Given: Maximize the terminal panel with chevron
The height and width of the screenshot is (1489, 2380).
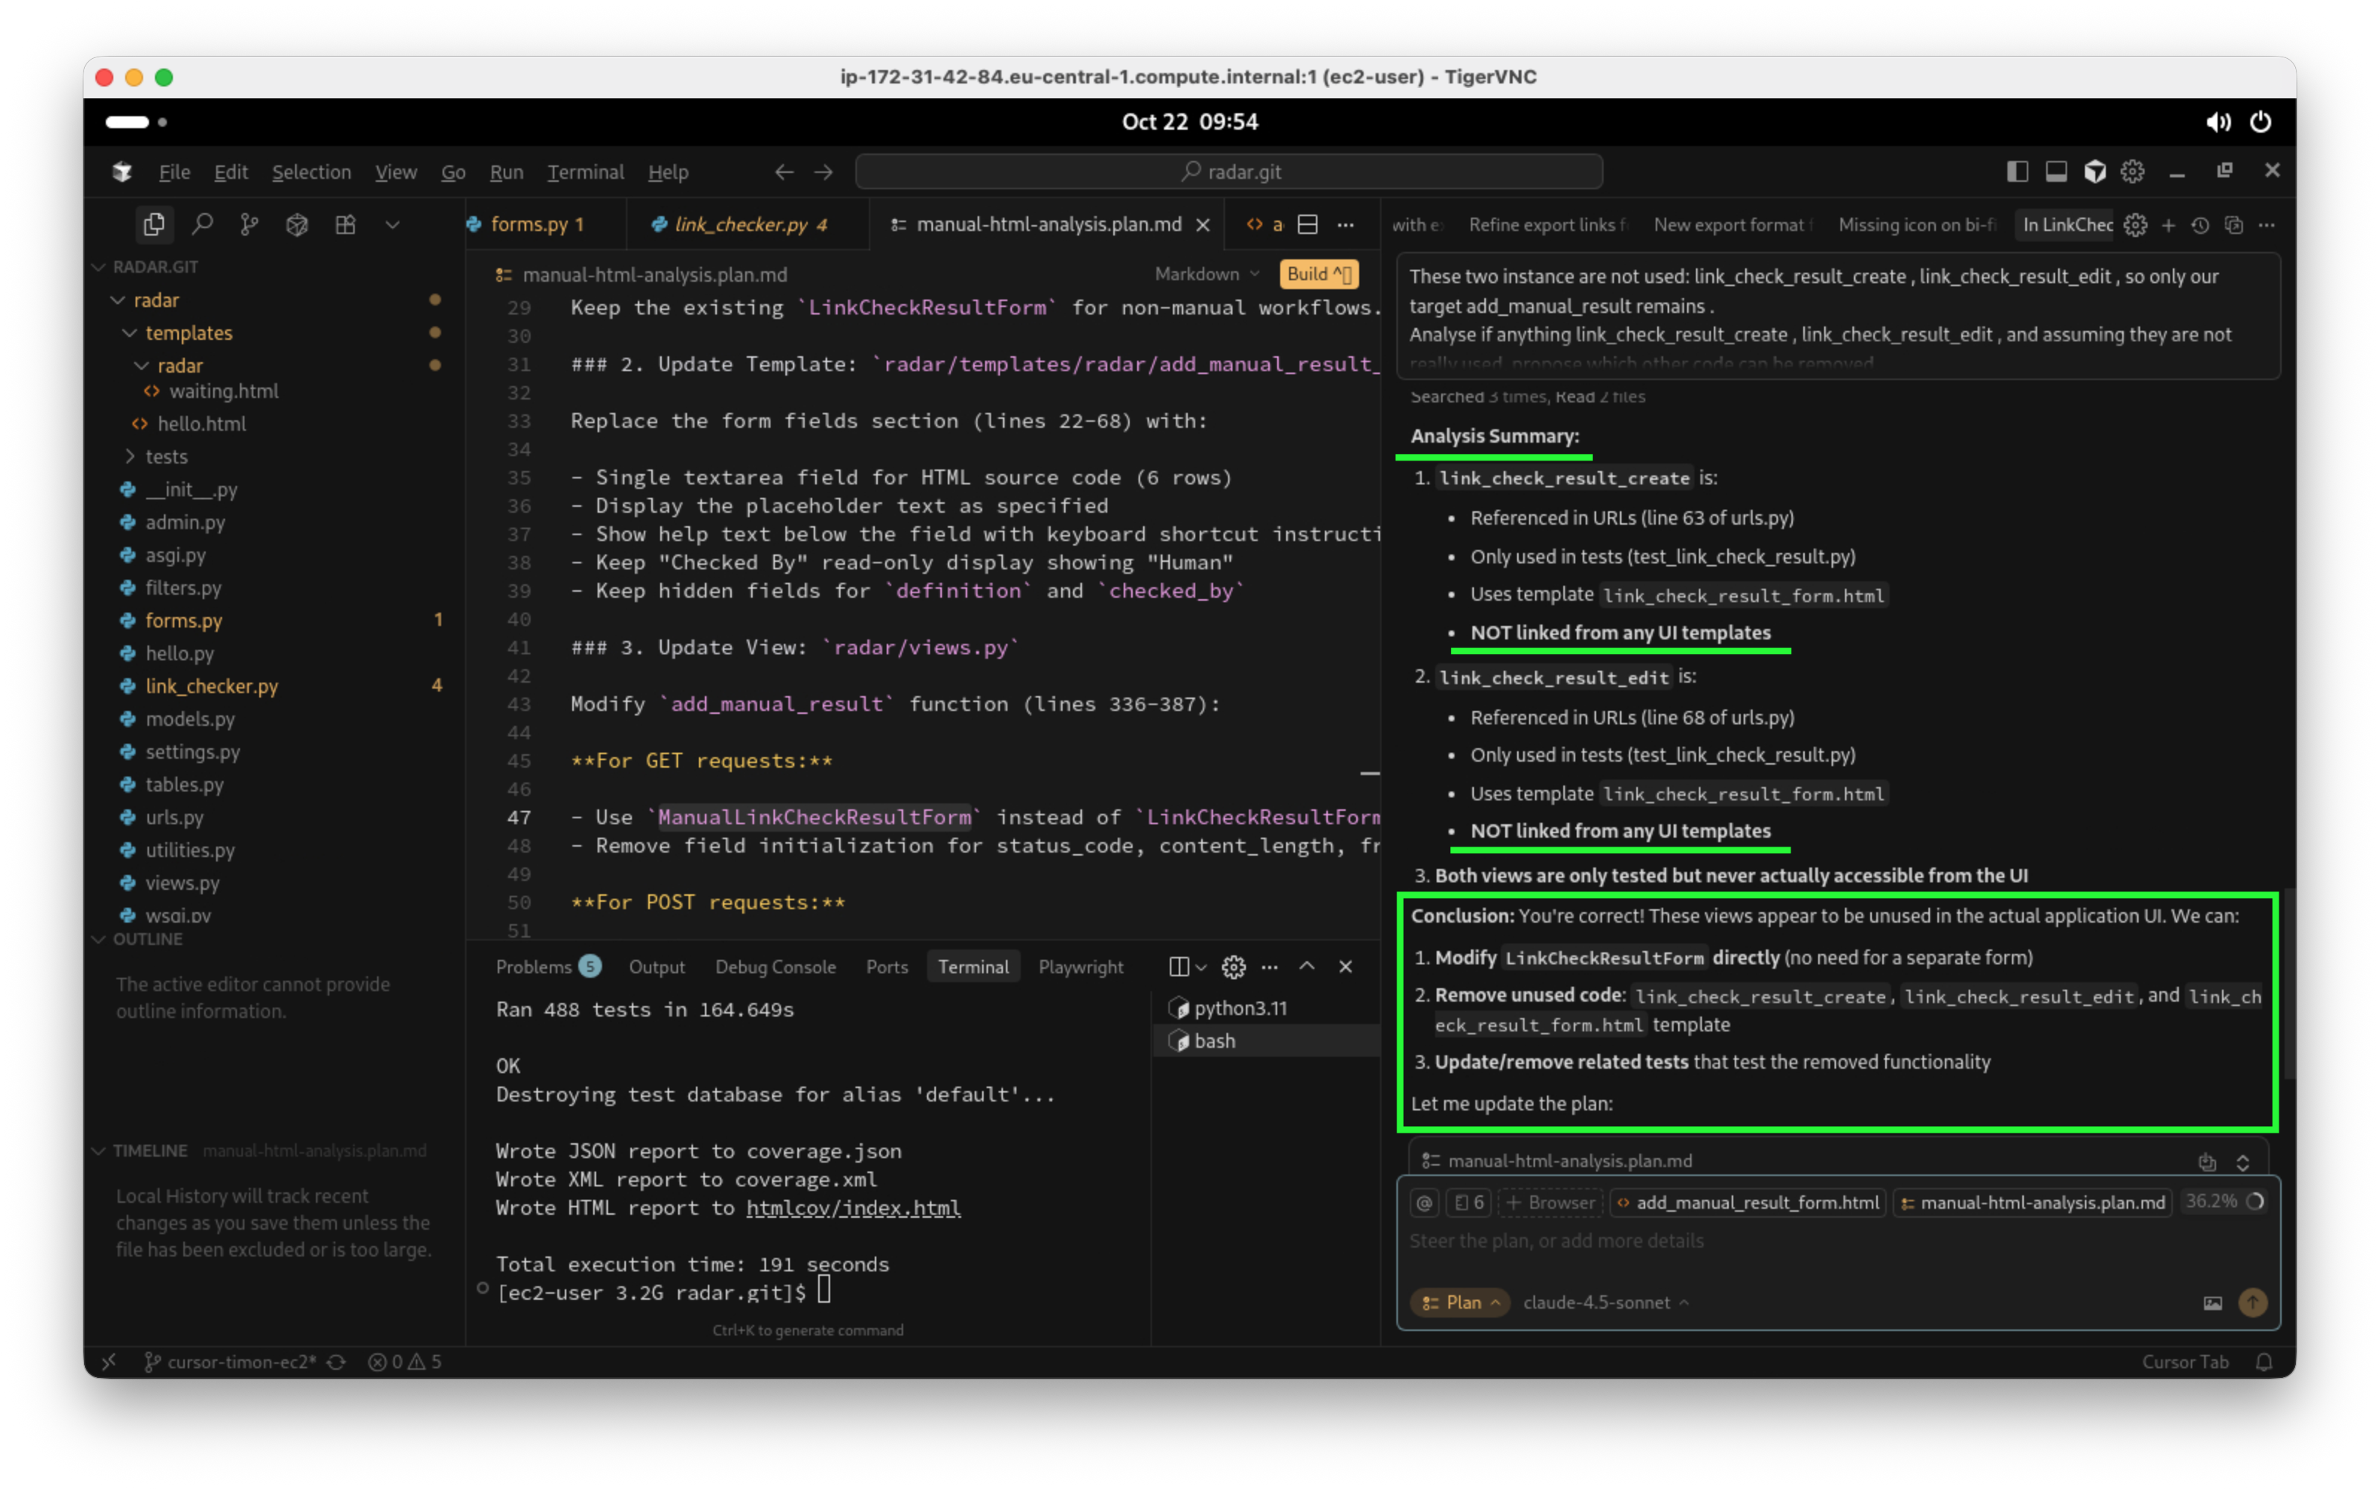Looking at the screenshot, I should coord(1307,966).
